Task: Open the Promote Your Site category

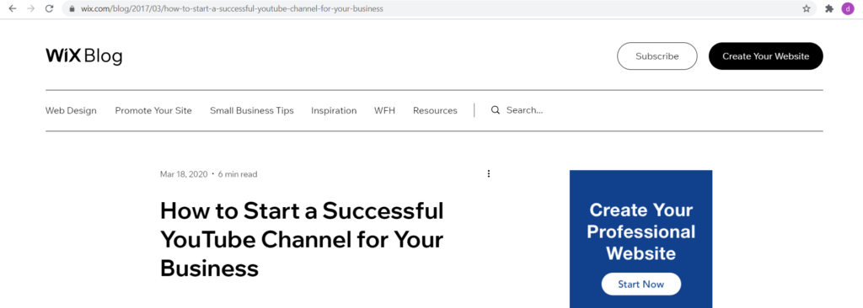Action: [x=153, y=110]
